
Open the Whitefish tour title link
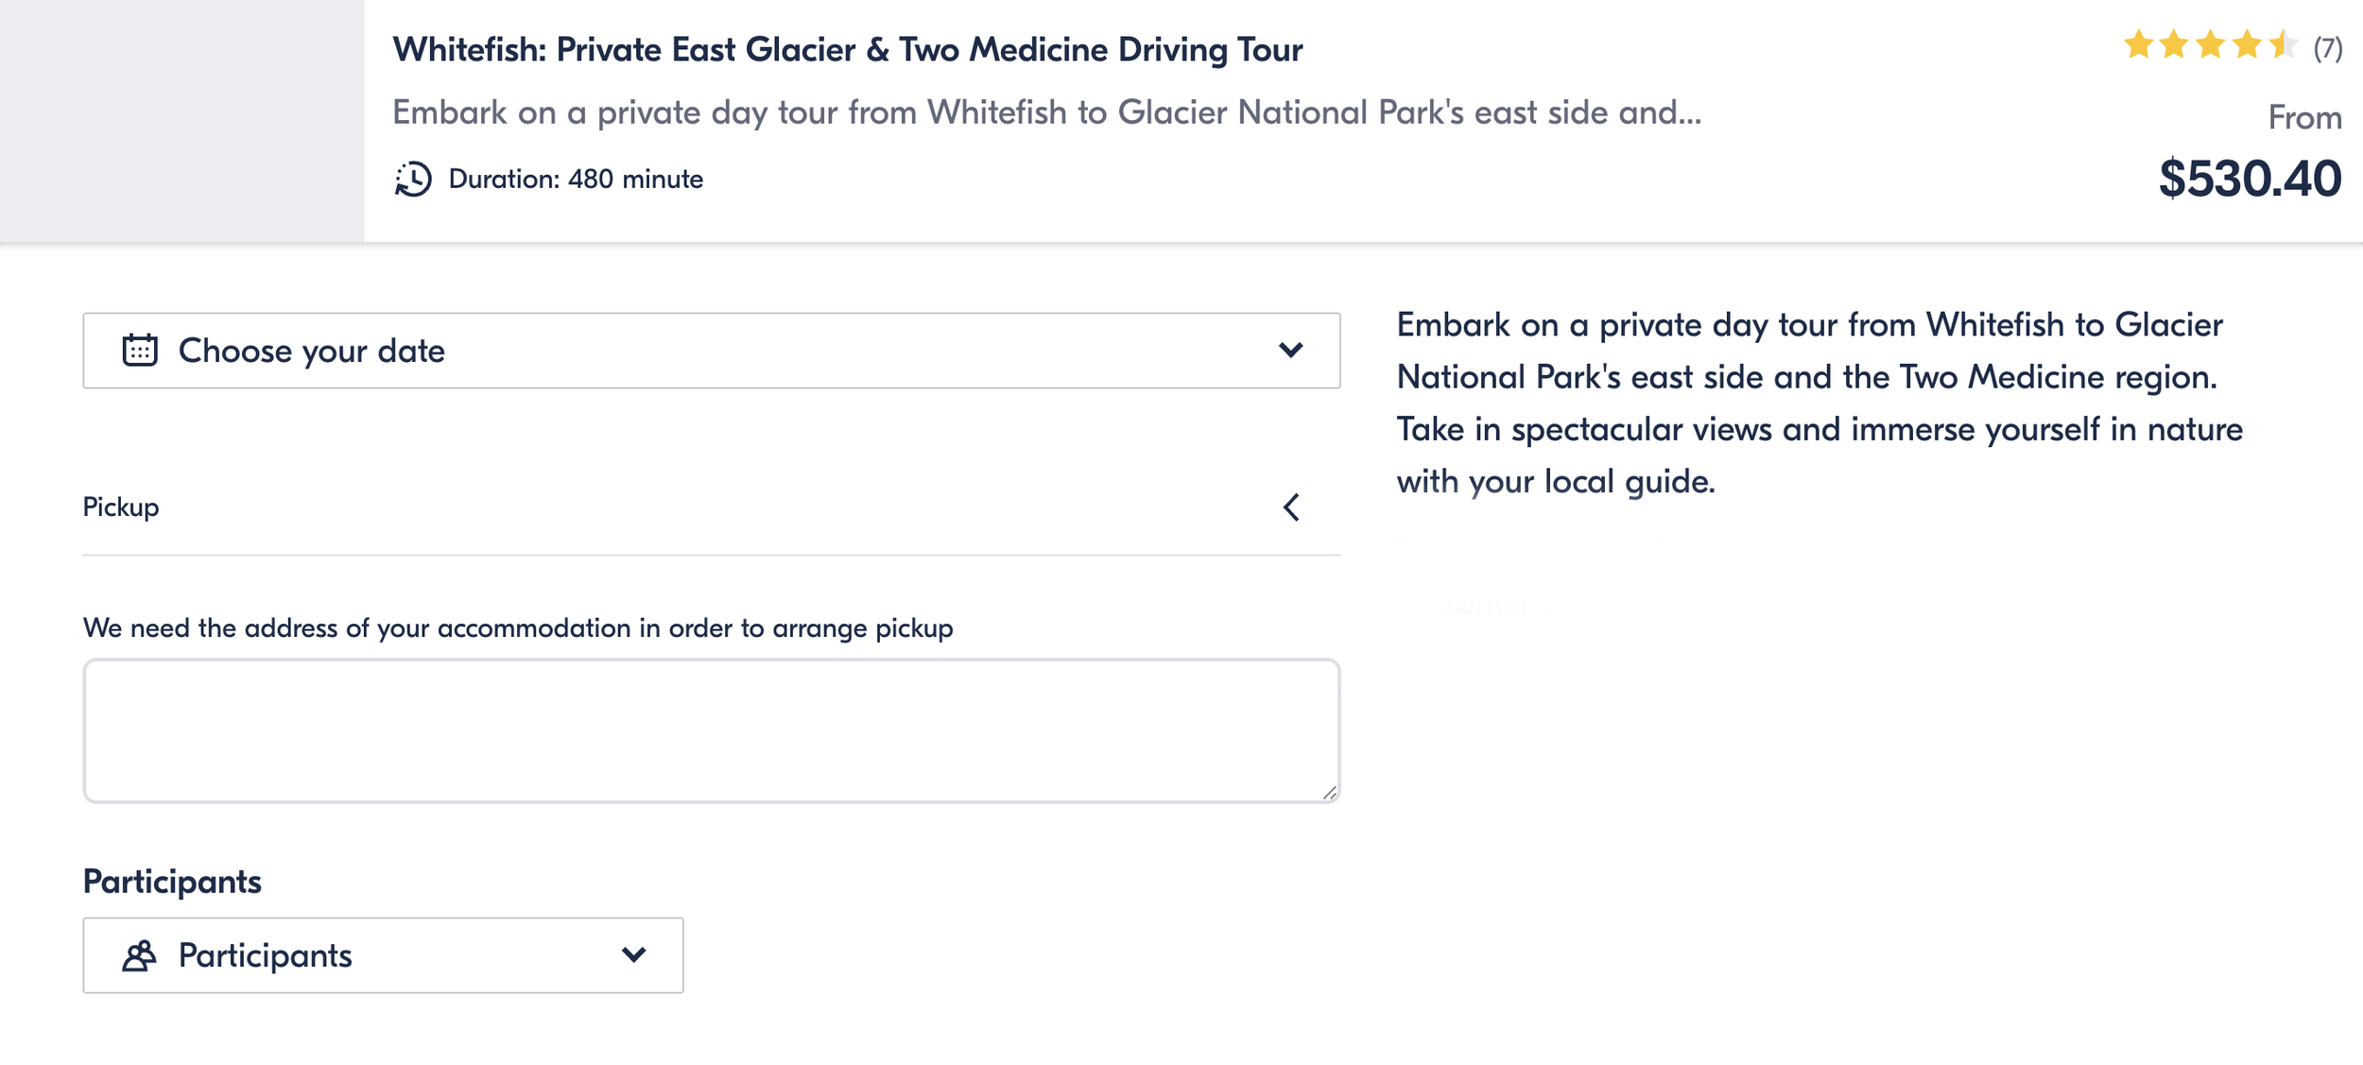(847, 49)
